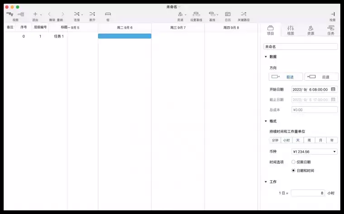Switch to the network diagram view icon

click(21, 14)
